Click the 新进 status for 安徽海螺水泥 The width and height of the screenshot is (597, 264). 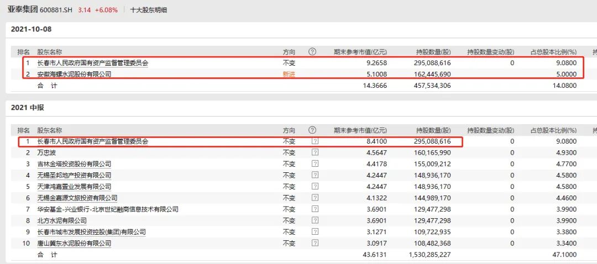289,74
